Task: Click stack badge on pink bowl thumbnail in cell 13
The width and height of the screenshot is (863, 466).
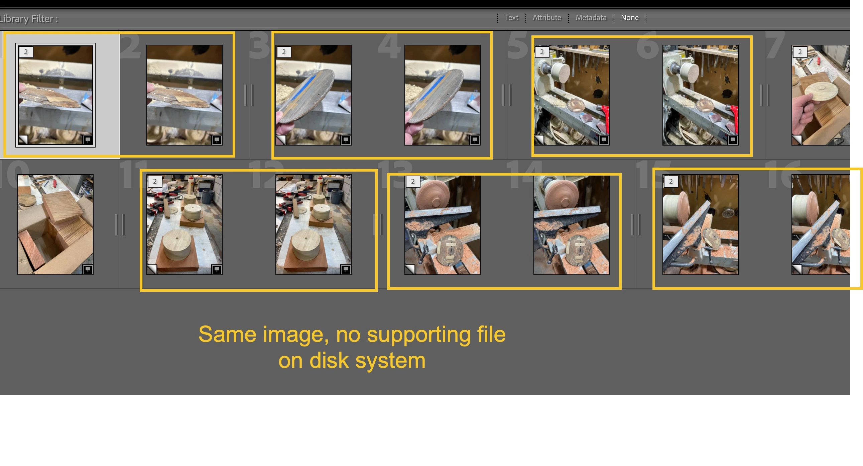Action: 413,181
